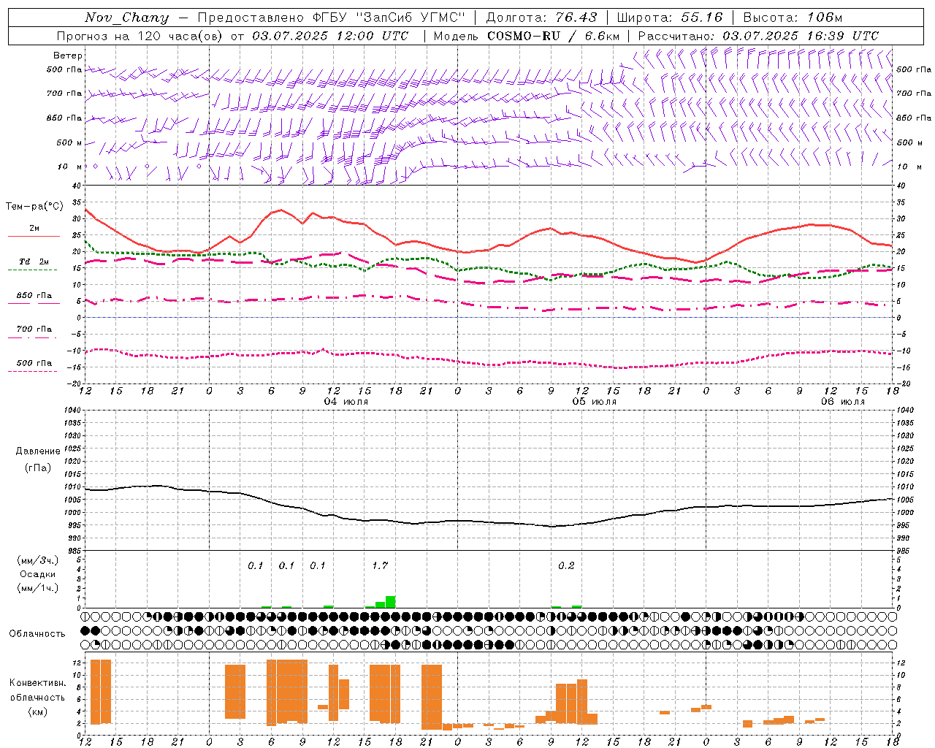Image resolution: width=935 pixels, height=748 pixels.
Task: Click the '1.7' precipitation amount value
Action: [380, 565]
